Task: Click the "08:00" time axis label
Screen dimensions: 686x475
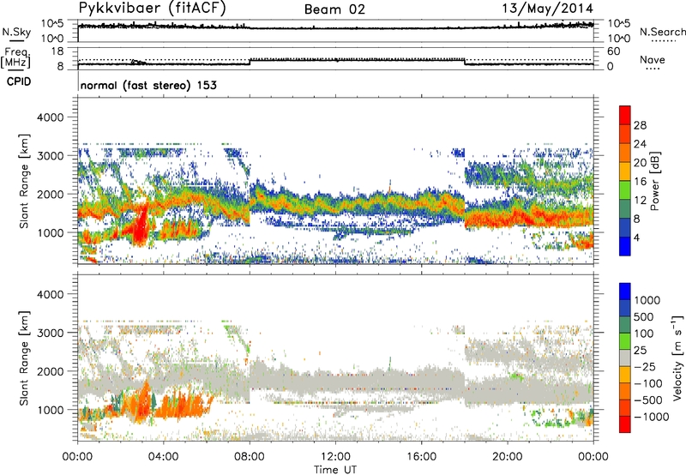Action: click(250, 457)
